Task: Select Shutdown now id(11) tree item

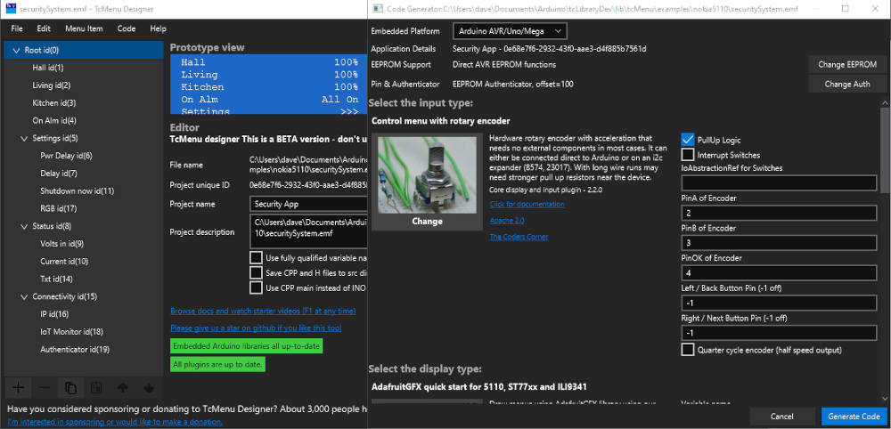Action: click(78, 191)
